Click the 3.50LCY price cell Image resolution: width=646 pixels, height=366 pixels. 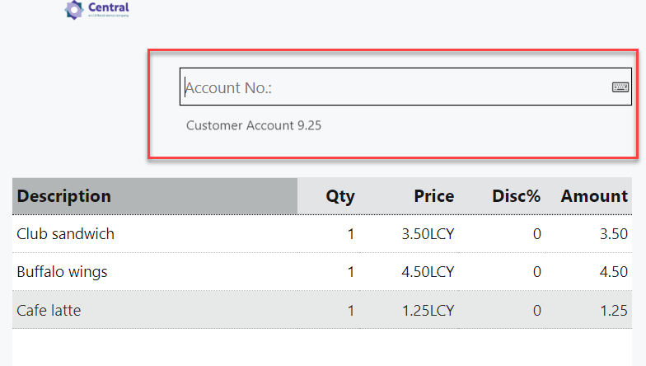tap(428, 234)
